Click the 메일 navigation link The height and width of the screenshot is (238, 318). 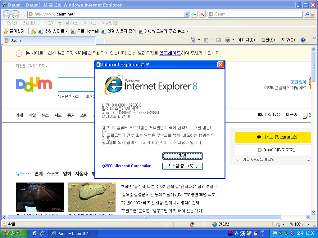32,115
